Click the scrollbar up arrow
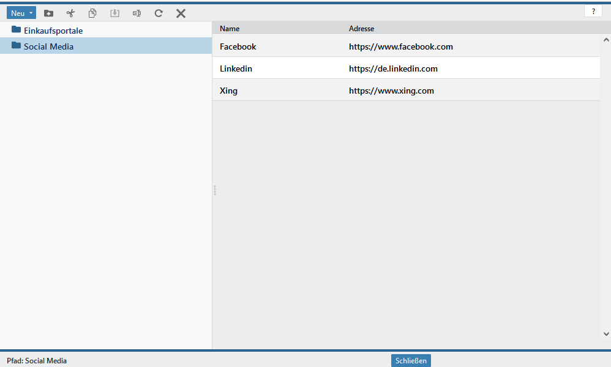This screenshot has height=367, width=611. 606,40
